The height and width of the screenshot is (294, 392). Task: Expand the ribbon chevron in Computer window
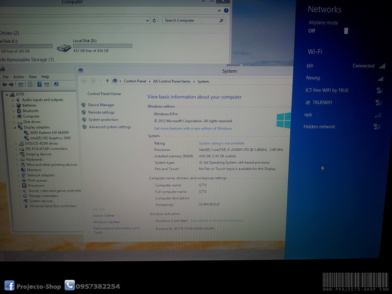point(219,10)
